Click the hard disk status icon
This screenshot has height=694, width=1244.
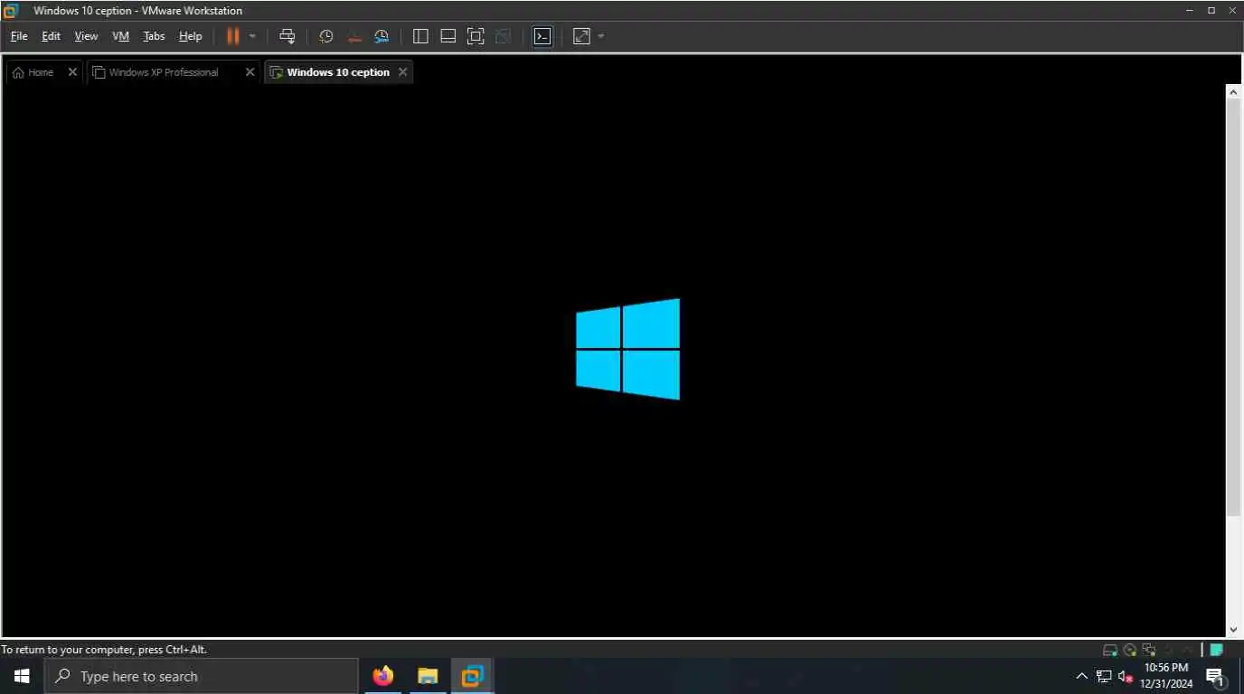pyautogui.click(x=1110, y=650)
